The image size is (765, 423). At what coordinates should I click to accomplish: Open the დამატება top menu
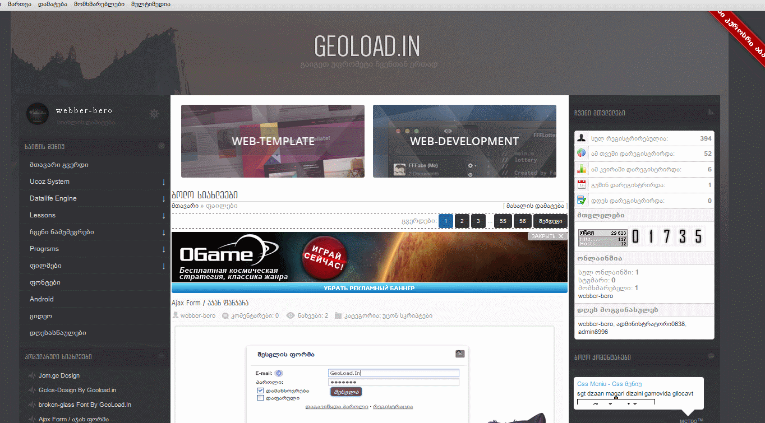(x=52, y=4)
